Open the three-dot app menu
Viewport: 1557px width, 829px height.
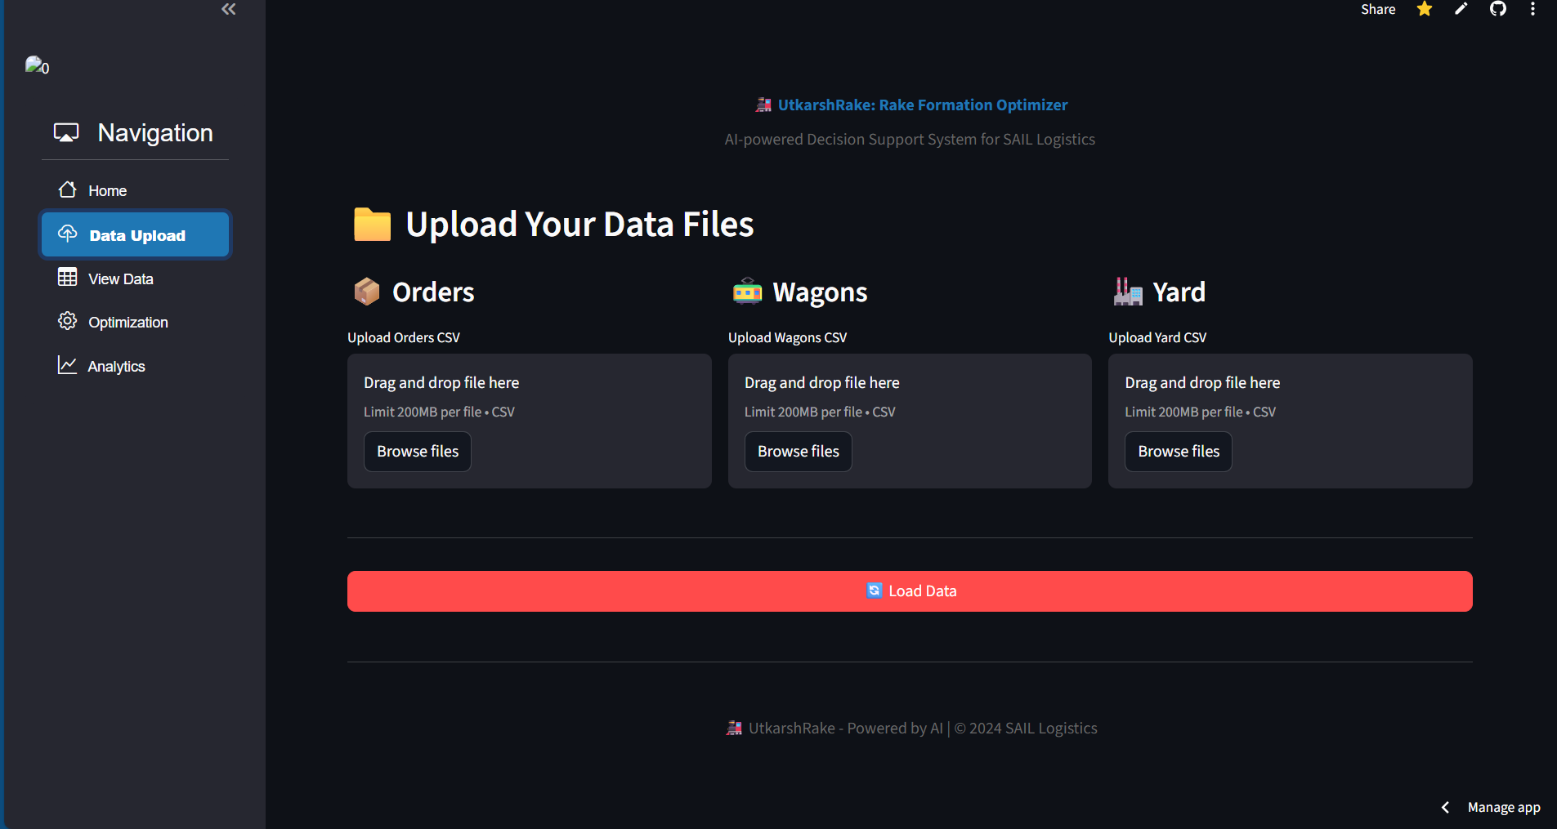pos(1532,9)
